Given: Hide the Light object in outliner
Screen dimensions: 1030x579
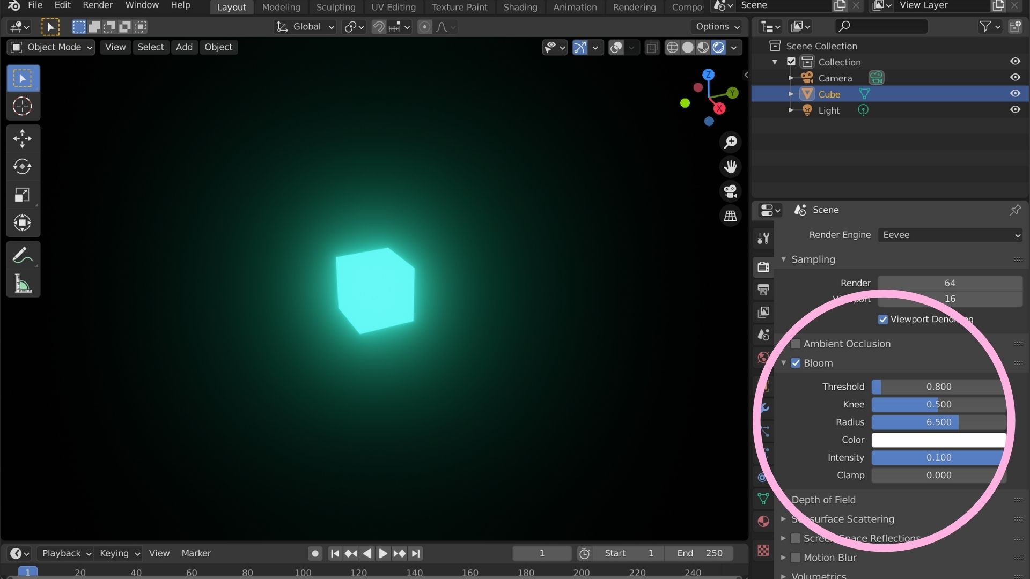Looking at the screenshot, I should (x=1016, y=109).
